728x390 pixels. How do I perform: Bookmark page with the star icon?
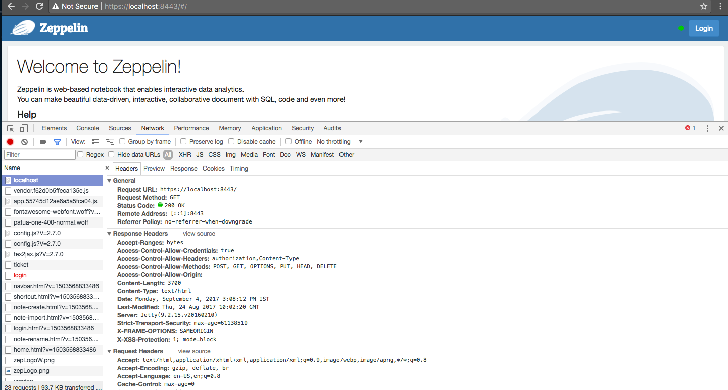[704, 7]
